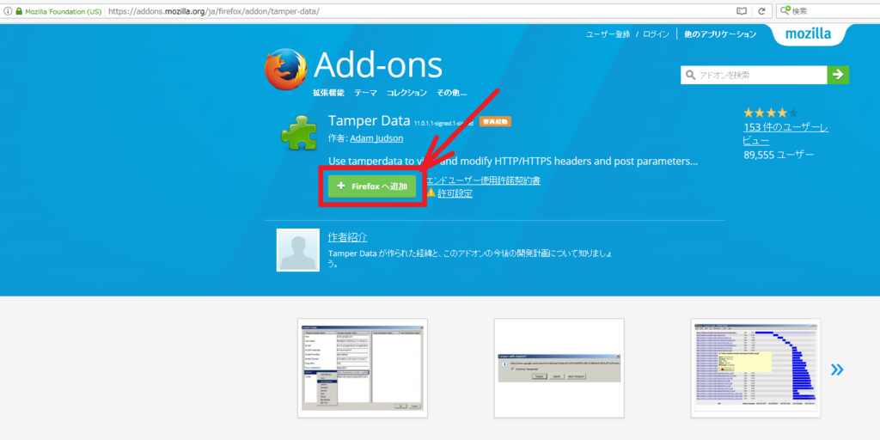Click the site information icon in address bar
Screen dimensions: 880x440
click(8, 11)
